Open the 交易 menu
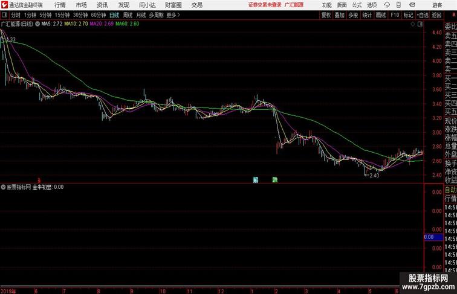The width and height of the screenshot is (457, 294). pos(197,5)
